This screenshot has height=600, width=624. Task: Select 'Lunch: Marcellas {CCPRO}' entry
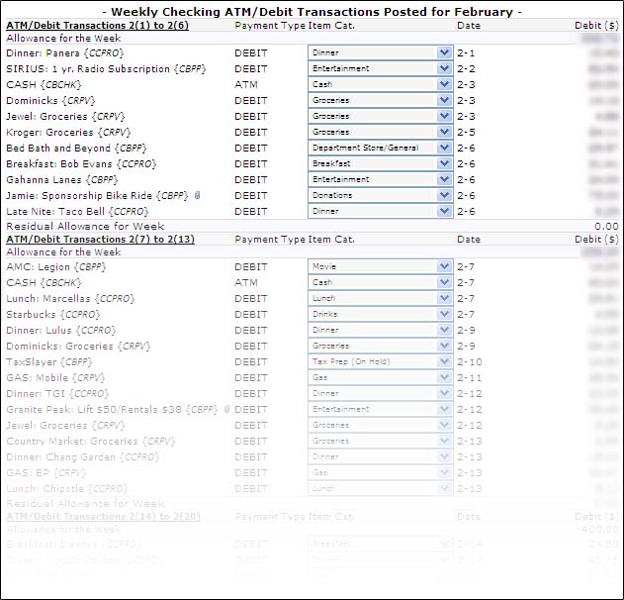tap(70, 299)
